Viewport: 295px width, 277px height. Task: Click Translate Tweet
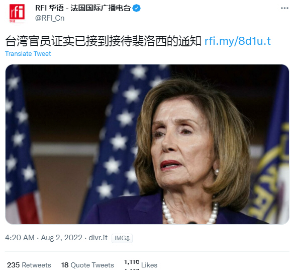pos(28,54)
